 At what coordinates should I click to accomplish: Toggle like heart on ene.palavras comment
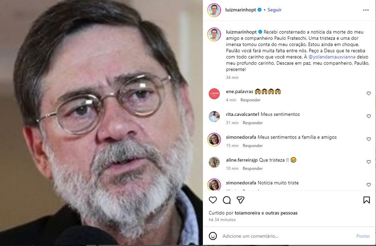369,93
